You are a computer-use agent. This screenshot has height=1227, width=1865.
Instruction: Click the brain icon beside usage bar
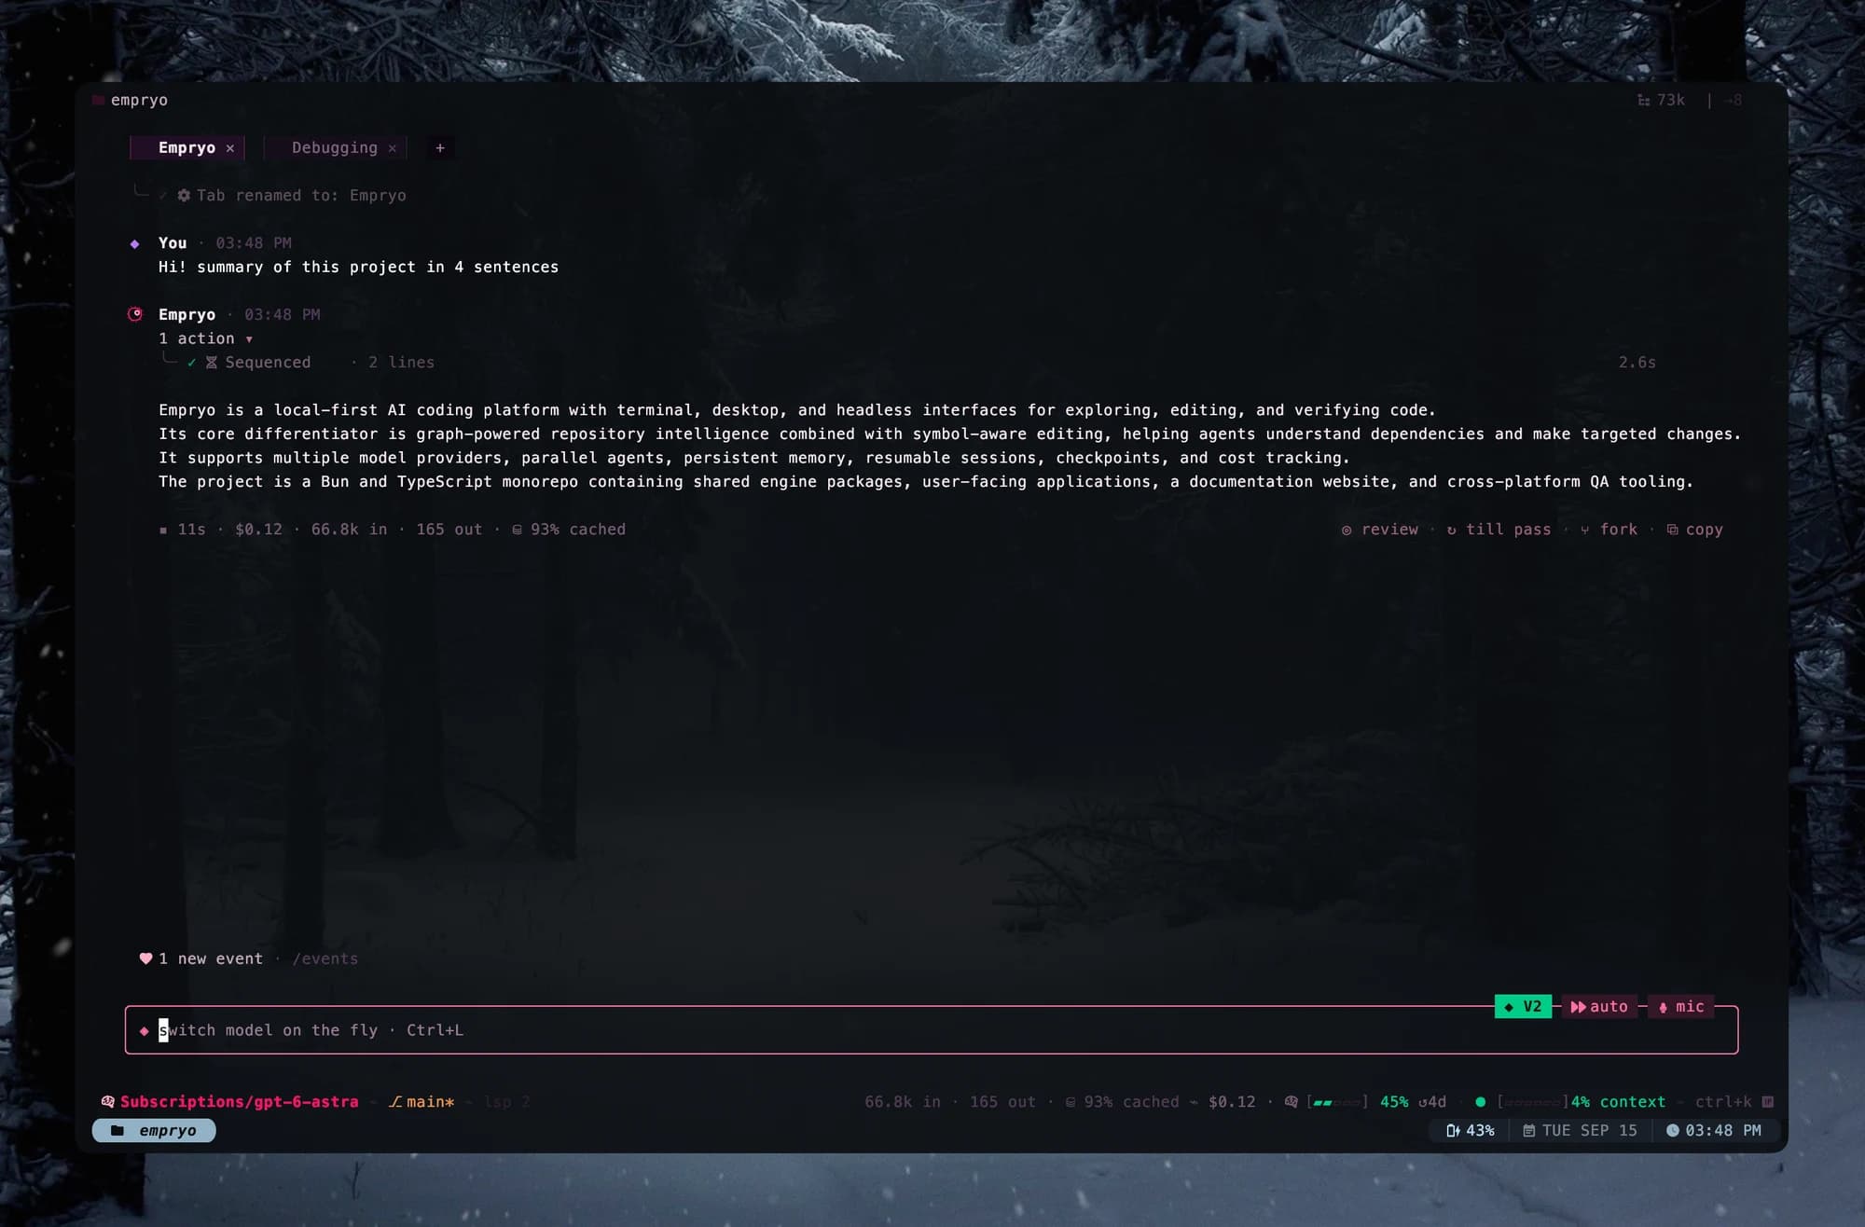(1292, 1102)
